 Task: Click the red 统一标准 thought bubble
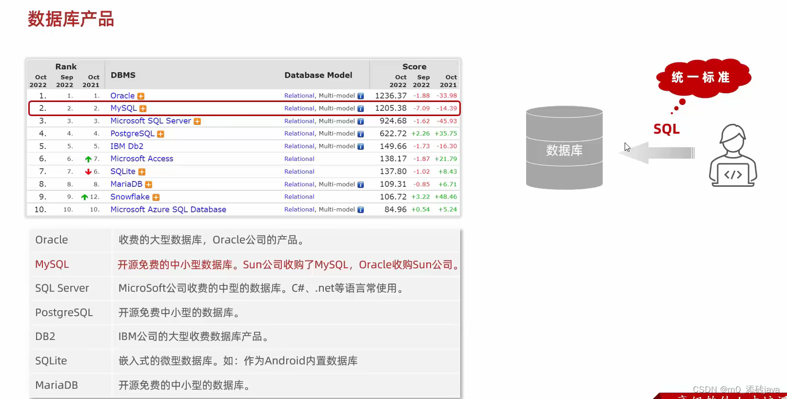point(704,78)
